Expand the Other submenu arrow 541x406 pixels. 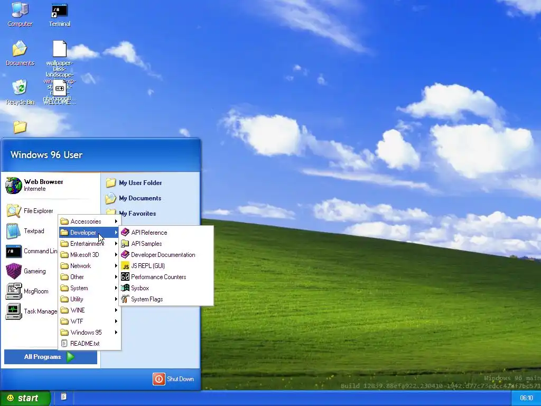coord(116,277)
